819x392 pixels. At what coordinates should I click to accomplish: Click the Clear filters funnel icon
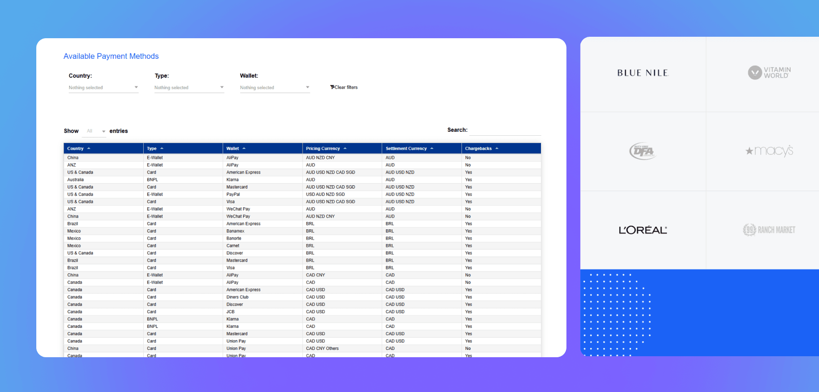point(332,87)
